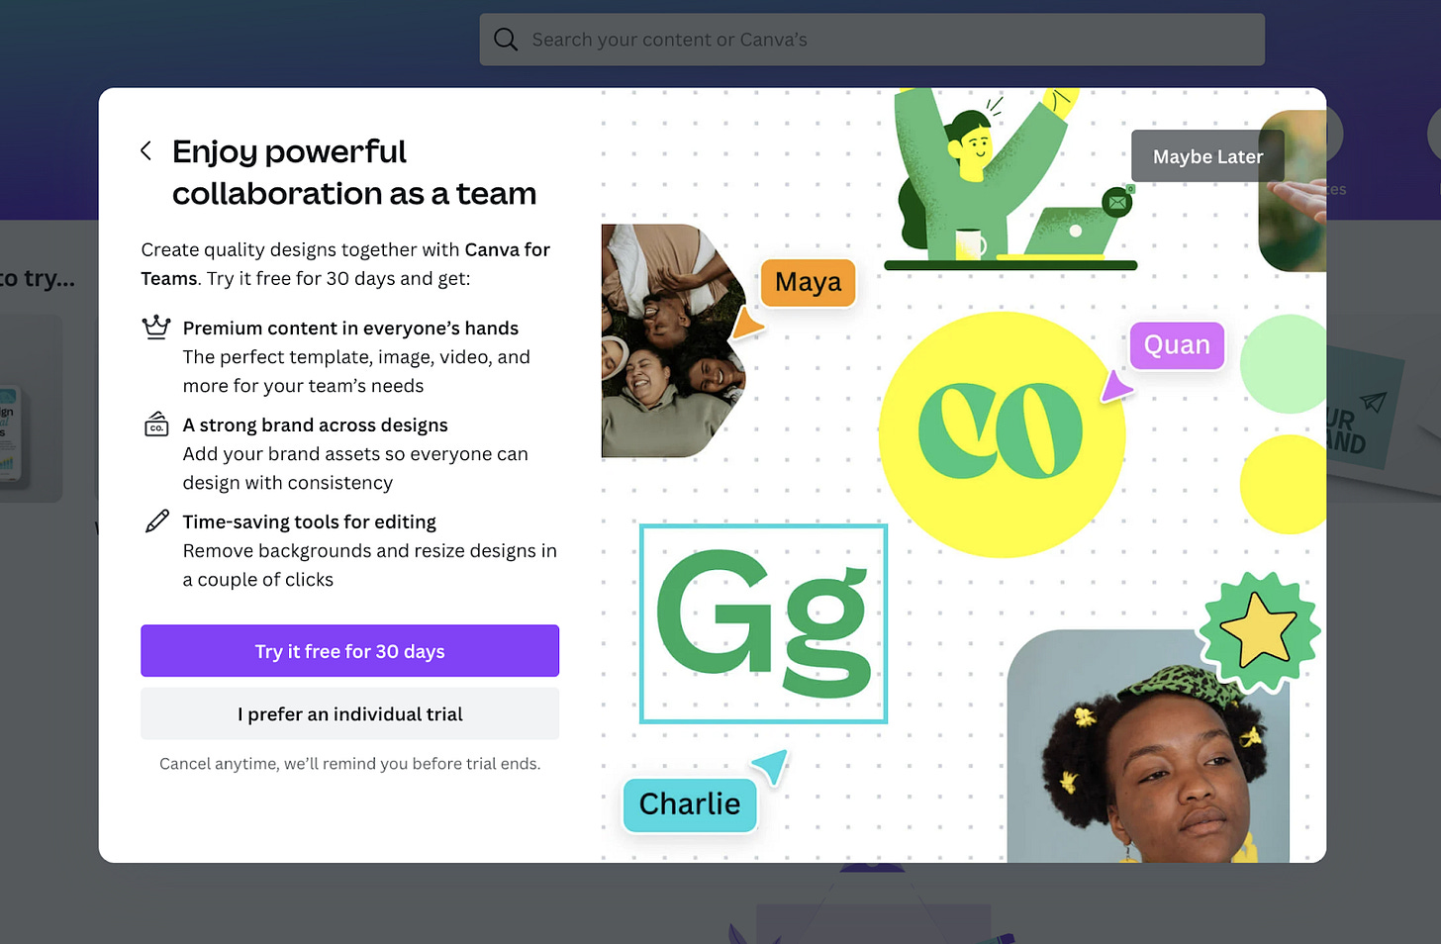Click the green star badge sticker
The width and height of the screenshot is (1441, 944).
[x=1259, y=630]
